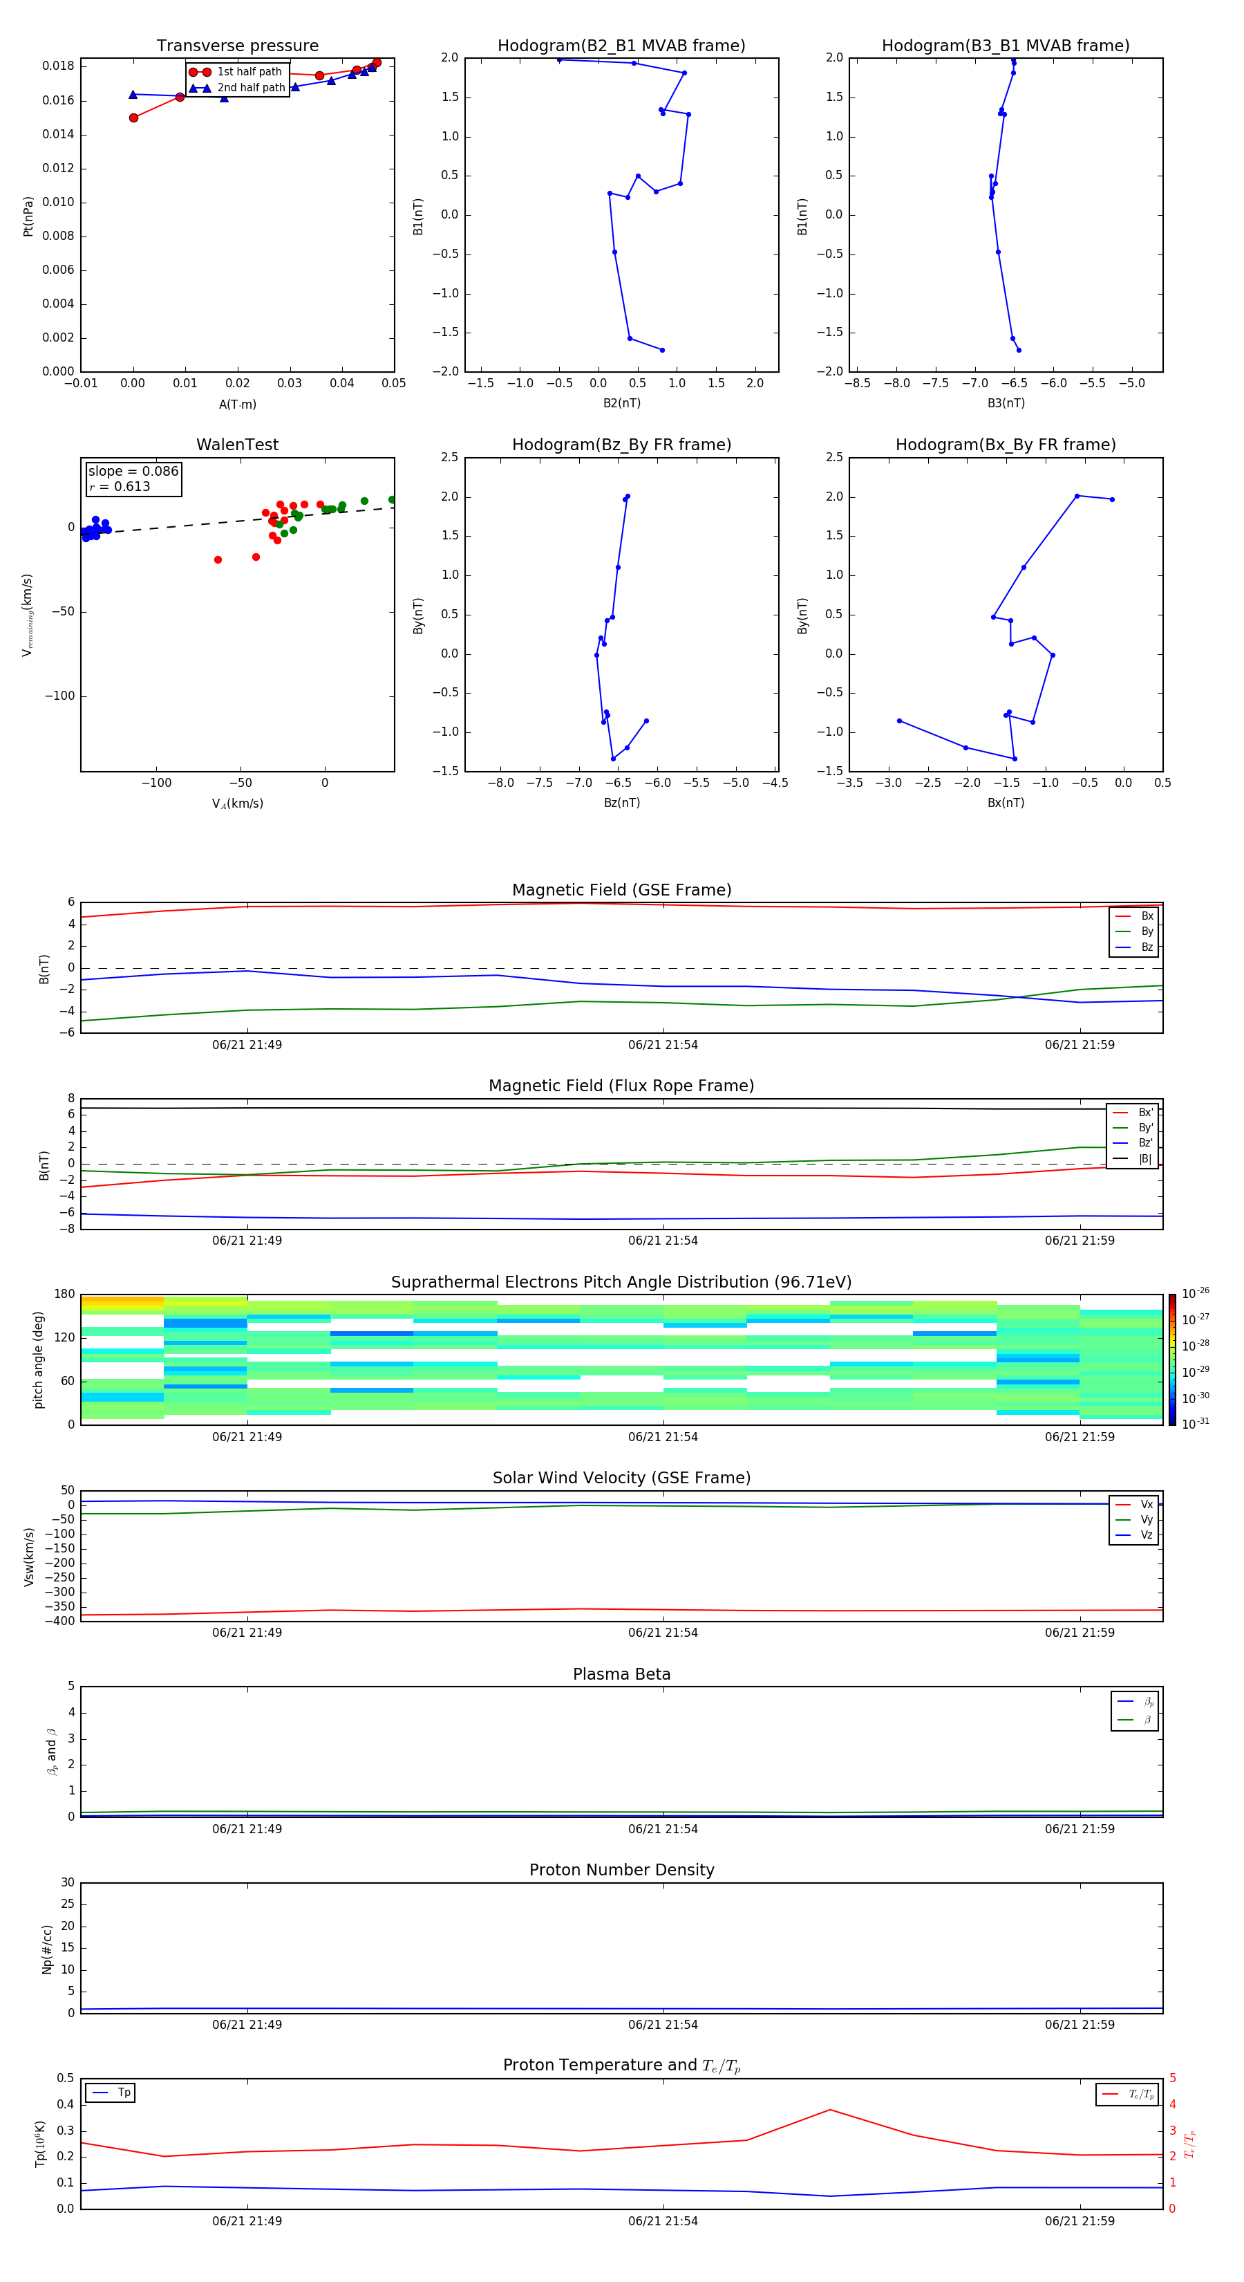Click the 'Hodogram(B2_B1 MVAB frame)' title
The width and height of the screenshot is (1244, 2282).
621,46
